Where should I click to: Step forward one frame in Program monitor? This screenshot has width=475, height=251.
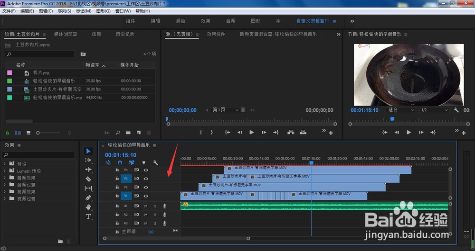coord(421,132)
